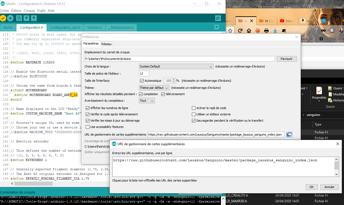
Task: Open the Serial Monitor magnifier icon
Action: [218, 18]
